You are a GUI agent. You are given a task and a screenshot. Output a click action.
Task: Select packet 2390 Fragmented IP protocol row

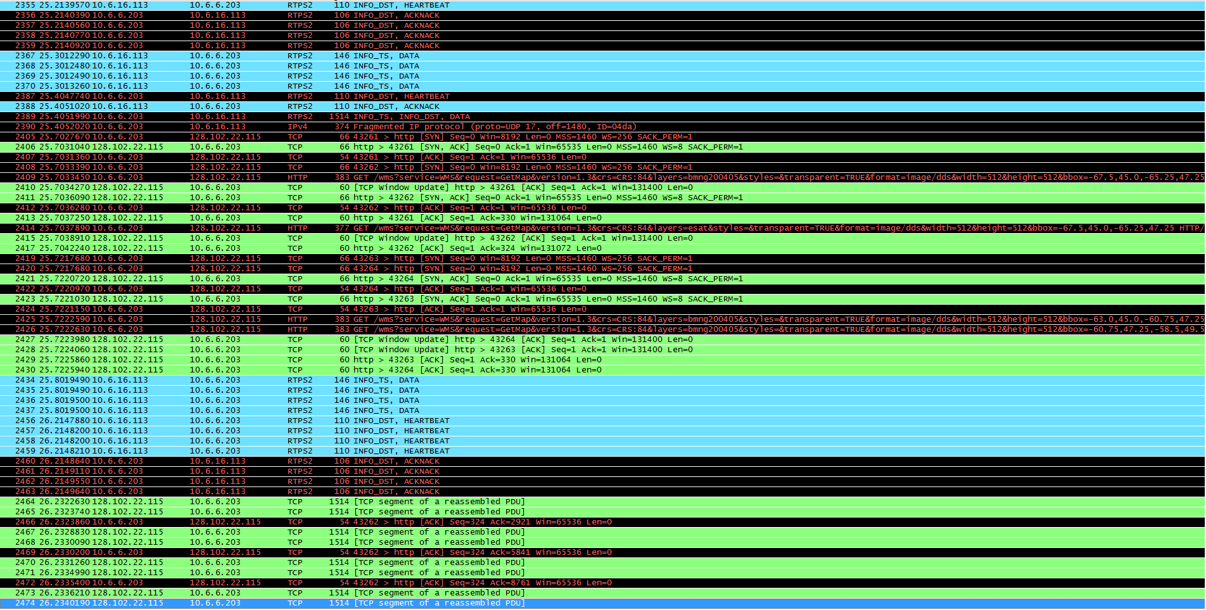[603, 127]
